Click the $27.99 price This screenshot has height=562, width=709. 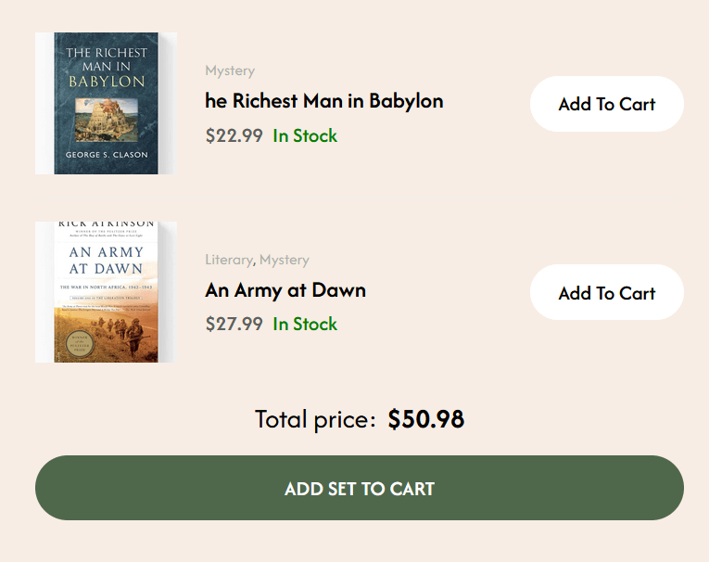234,324
